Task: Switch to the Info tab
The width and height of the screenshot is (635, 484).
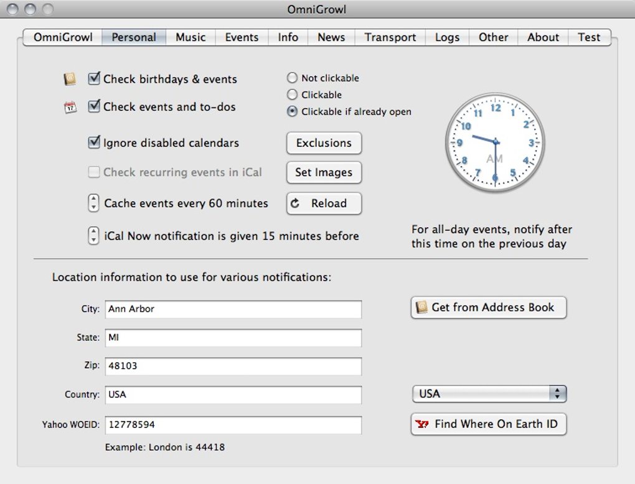Action: (x=288, y=37)
